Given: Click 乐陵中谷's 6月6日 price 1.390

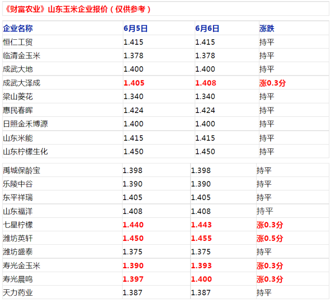Looking at the screenshot, I should tap(201, 184).
